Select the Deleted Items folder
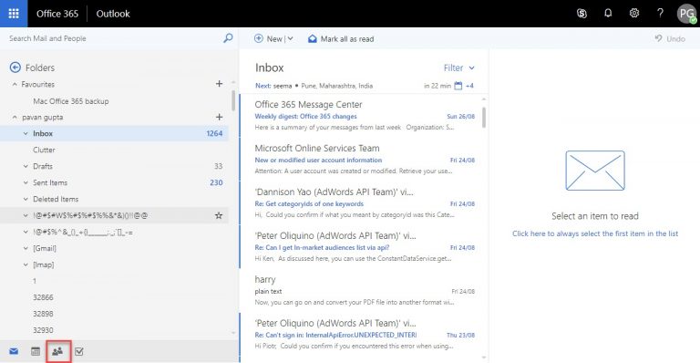The height and width of the screenshot is (363, 700). coord(56,199)
